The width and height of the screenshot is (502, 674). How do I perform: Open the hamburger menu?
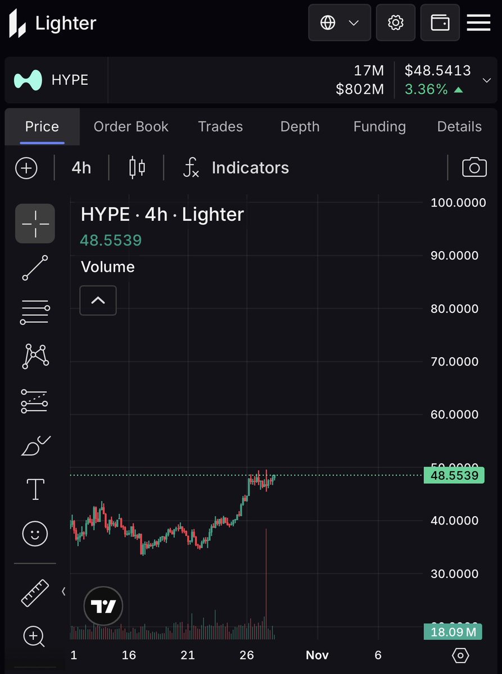click(x=478, y=22)
